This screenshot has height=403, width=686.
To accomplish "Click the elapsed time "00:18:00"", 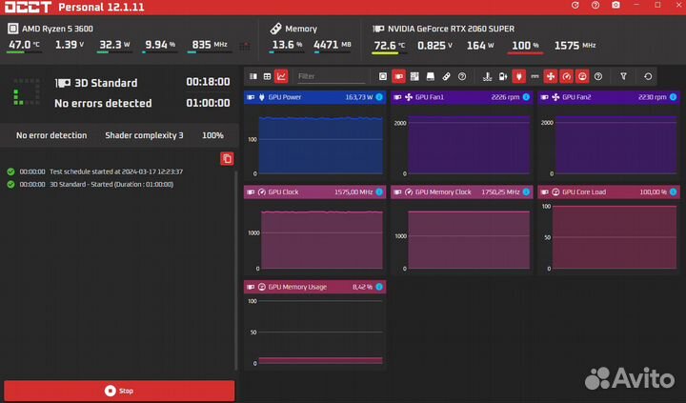I will (x=208, y=82).
